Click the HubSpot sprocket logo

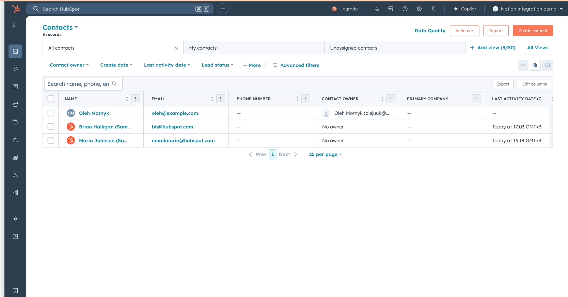point(16,8)
